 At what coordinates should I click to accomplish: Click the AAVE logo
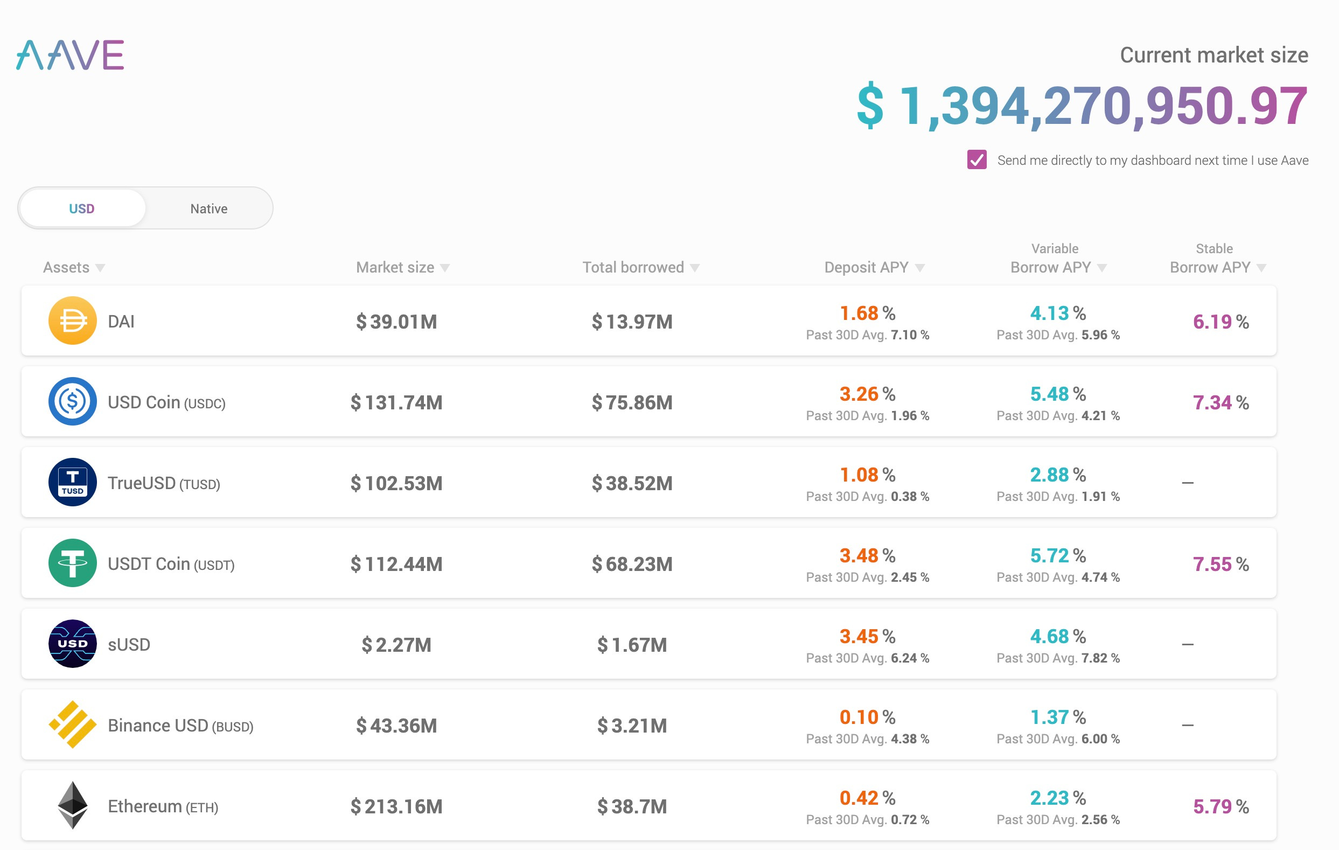point(70,54)
